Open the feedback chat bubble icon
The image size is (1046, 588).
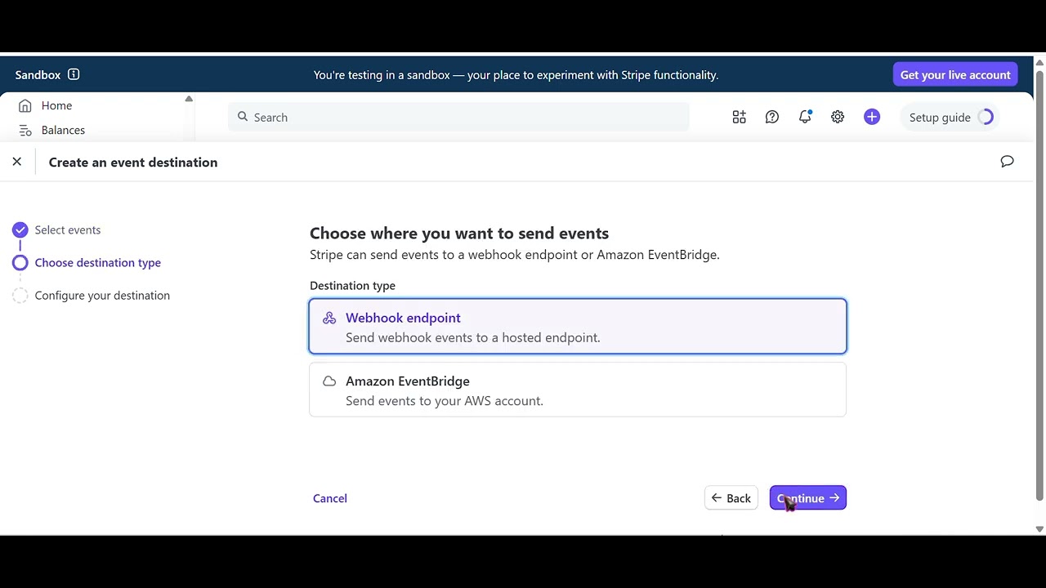(x=1007, y=162)
